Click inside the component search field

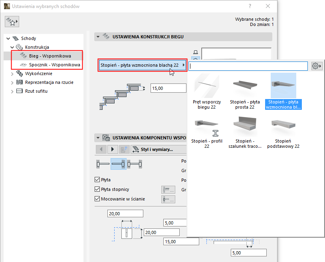tap(248, 66)
